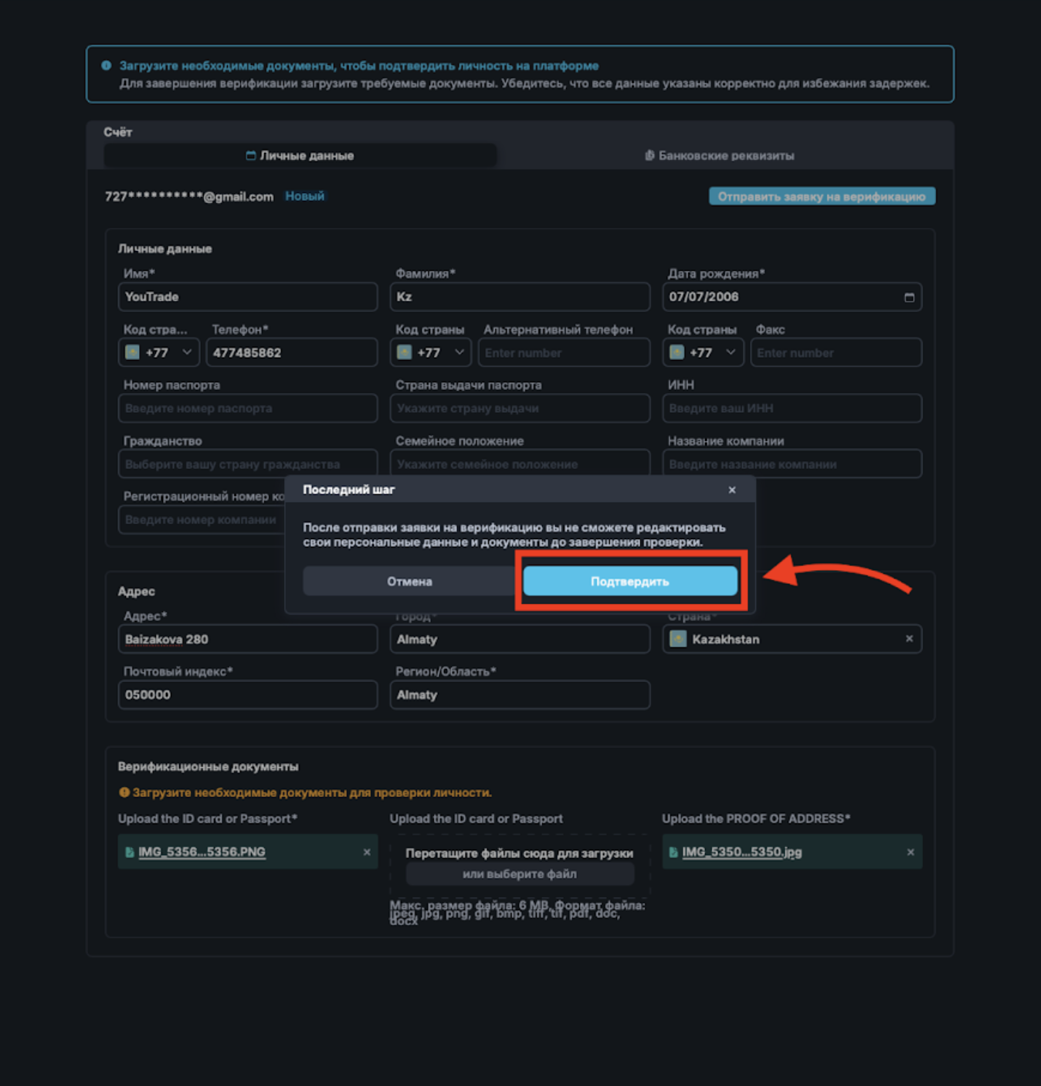Click the passport number input field
Image resolution: width=1041 pixels, height=1086 pixels.
(x=247, y=408)
